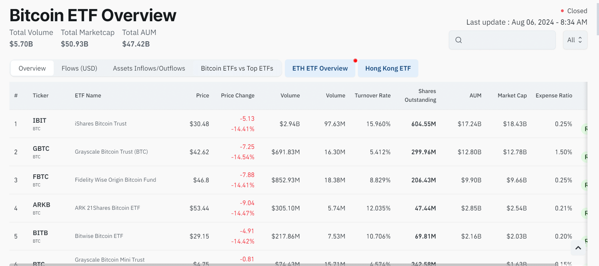The height and width of the screenshot is (266, 599).
Task: Click the $30.48 IBIT price
Action: (x=199, y=124)
